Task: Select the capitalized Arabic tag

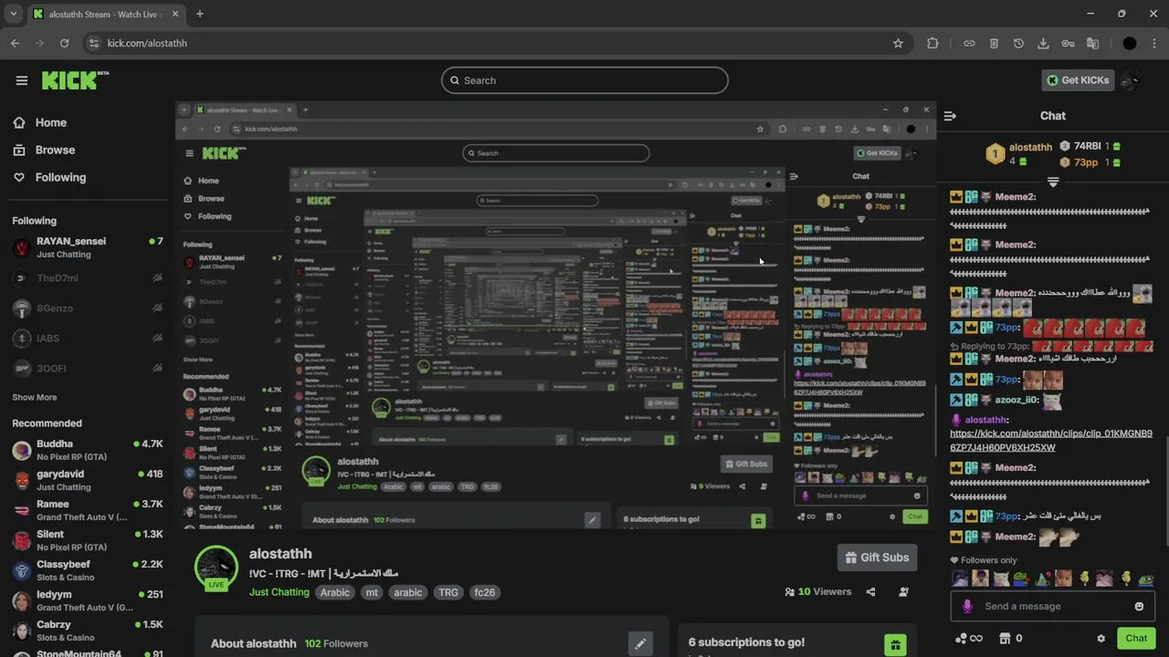Action: (335, 592)
